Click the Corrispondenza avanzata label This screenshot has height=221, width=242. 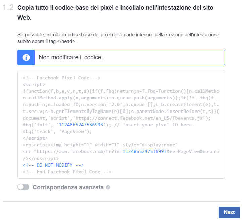68,187
